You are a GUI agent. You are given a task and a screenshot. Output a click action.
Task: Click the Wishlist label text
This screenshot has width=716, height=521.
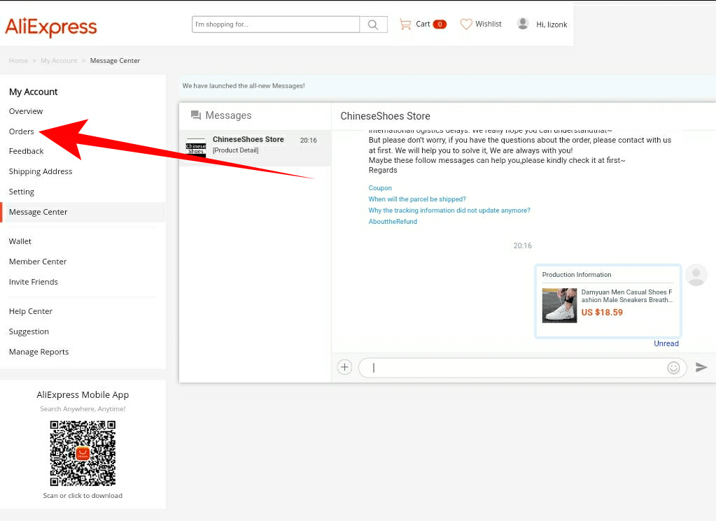click(x=489, y=24)
